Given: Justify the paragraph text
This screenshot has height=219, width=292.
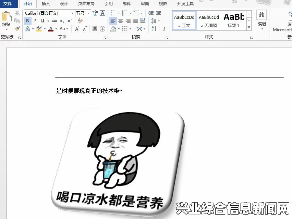Looking at the screenshot, I should [x=136, y=21].
